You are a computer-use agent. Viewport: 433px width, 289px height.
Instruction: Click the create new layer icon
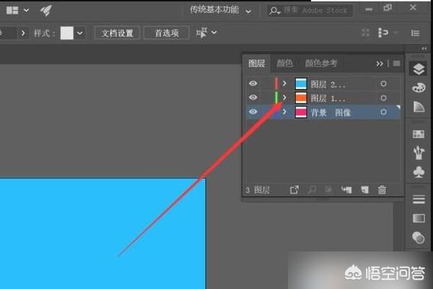364,190
